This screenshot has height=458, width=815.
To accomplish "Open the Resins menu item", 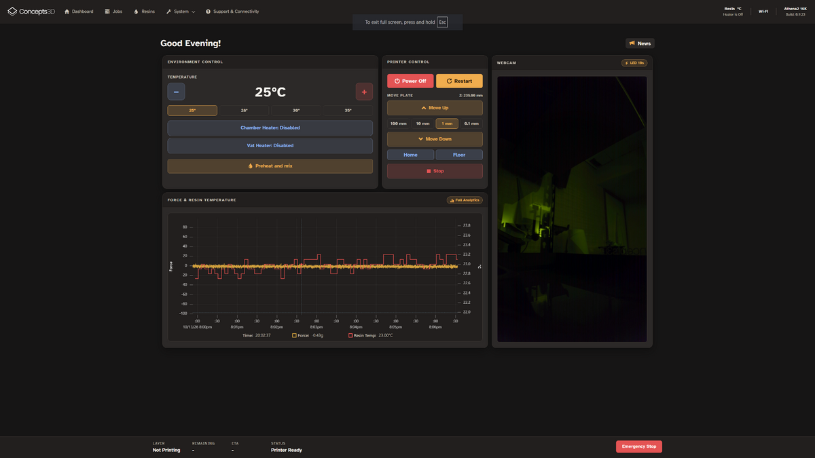I will [144, 12].
